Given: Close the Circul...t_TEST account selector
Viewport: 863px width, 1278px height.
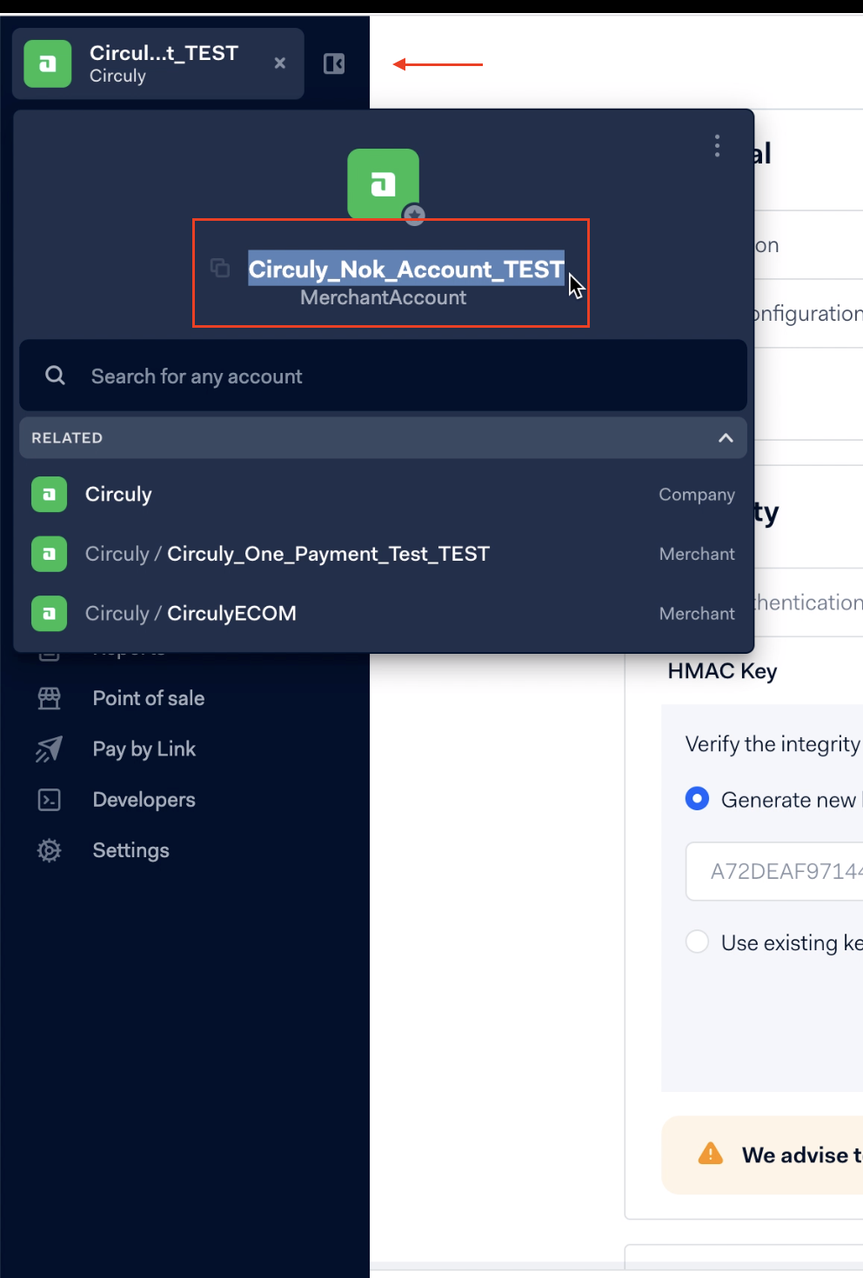Looking at the screenshot, I should (x=280, y=63).
